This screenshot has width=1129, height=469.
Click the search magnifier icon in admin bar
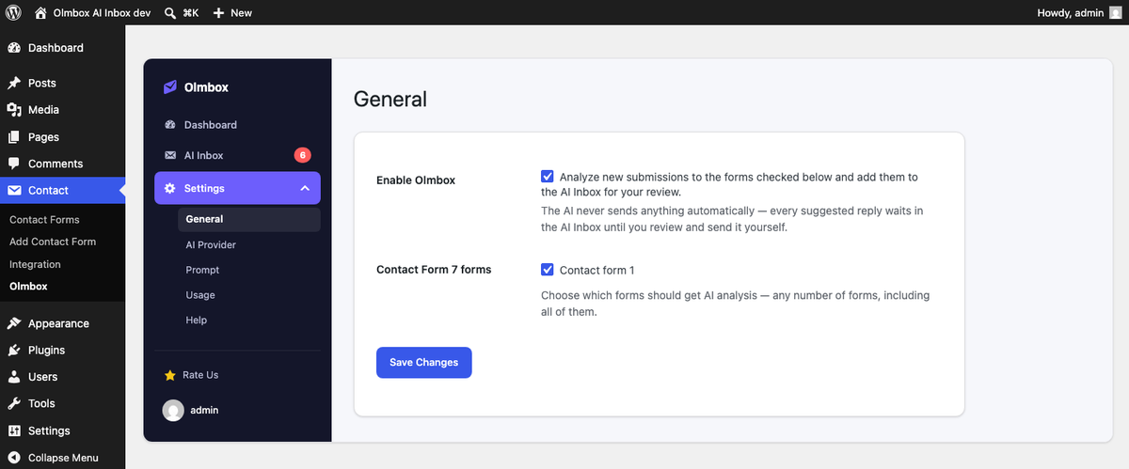[170, 13]
